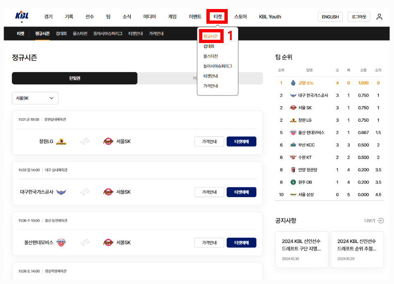Viewport: 394px width, 284px height.
Task: Select 티켓안내 in the 티켓 dropdown menu
Action: click(211, 76)
